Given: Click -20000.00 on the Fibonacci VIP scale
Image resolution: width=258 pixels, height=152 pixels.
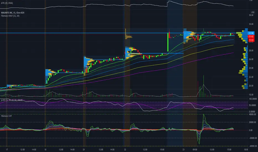Looking at the screenshot, I should (252, 138).
